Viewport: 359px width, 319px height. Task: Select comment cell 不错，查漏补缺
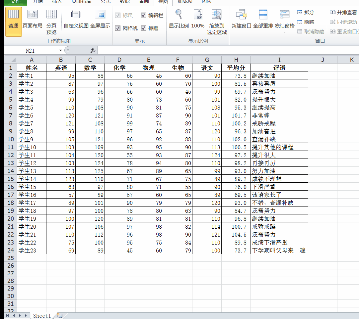(279, 203)
